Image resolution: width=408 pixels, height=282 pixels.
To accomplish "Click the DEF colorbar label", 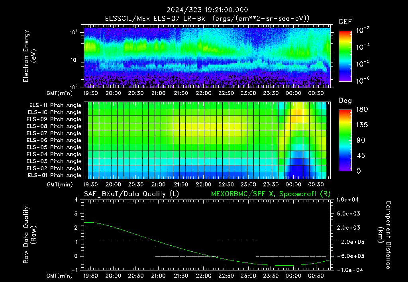I will [x=345, y=22].
